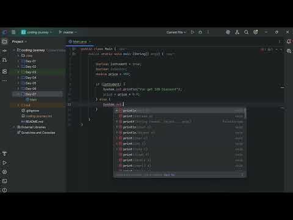Open the Project tool window folder icon
The width and height of the screenshot is (293, 220).
(4, 42)
